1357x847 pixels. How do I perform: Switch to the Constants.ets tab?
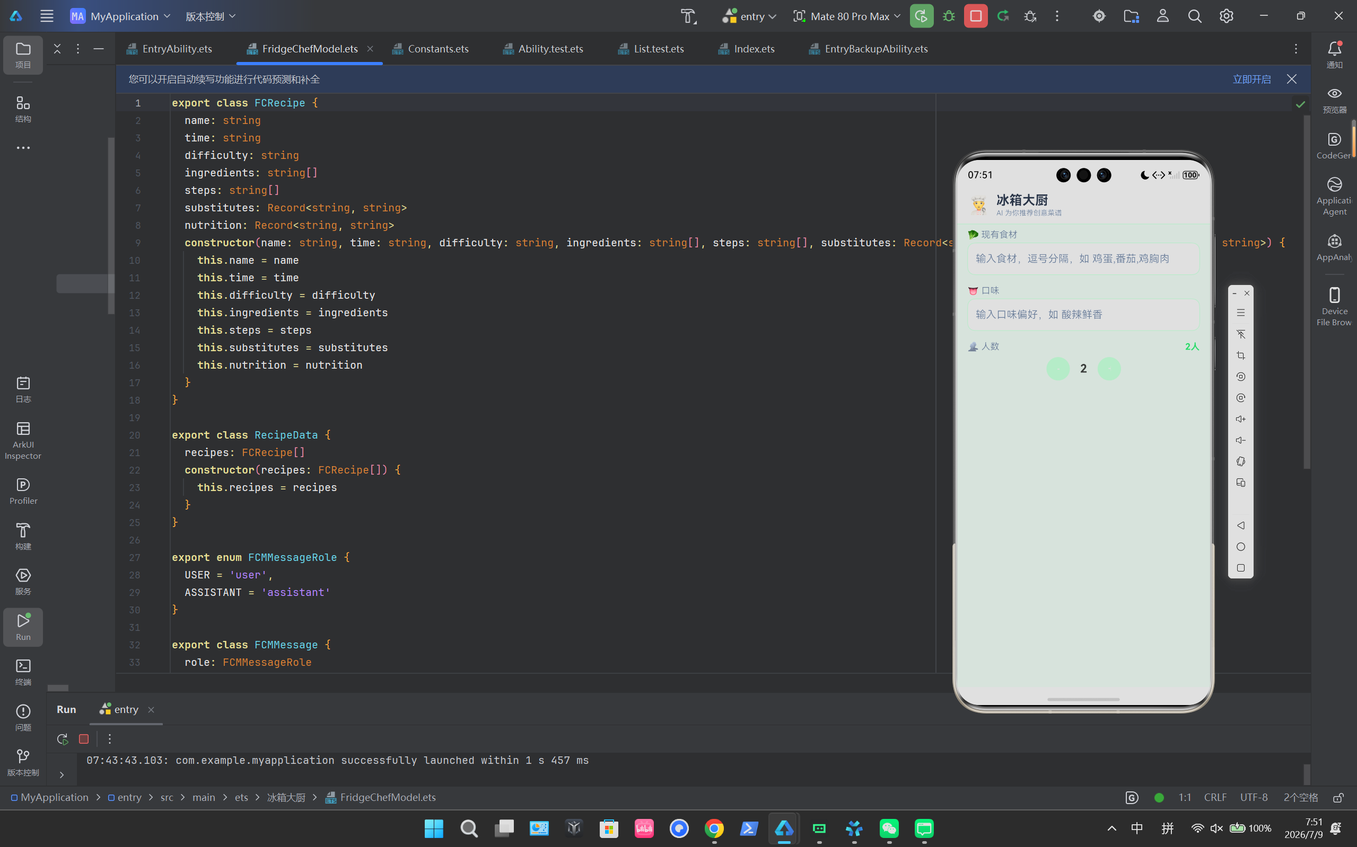click(x=431, y=49)
